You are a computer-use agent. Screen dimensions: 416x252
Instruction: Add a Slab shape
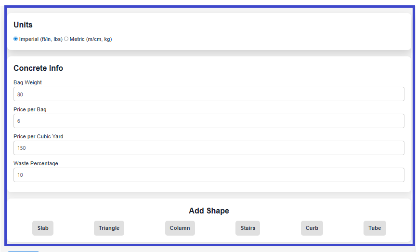click(43, 228)
